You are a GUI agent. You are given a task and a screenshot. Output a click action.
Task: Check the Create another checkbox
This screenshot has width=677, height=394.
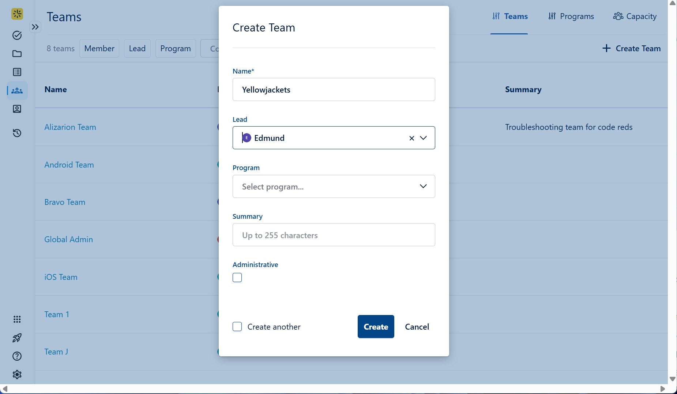tap(237, 327)
